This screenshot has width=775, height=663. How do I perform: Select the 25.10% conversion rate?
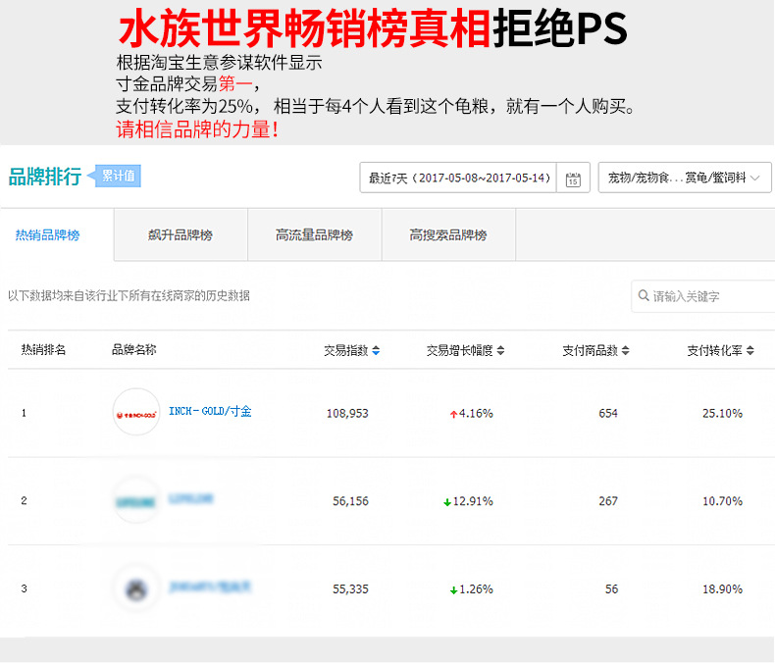[722, 413]
